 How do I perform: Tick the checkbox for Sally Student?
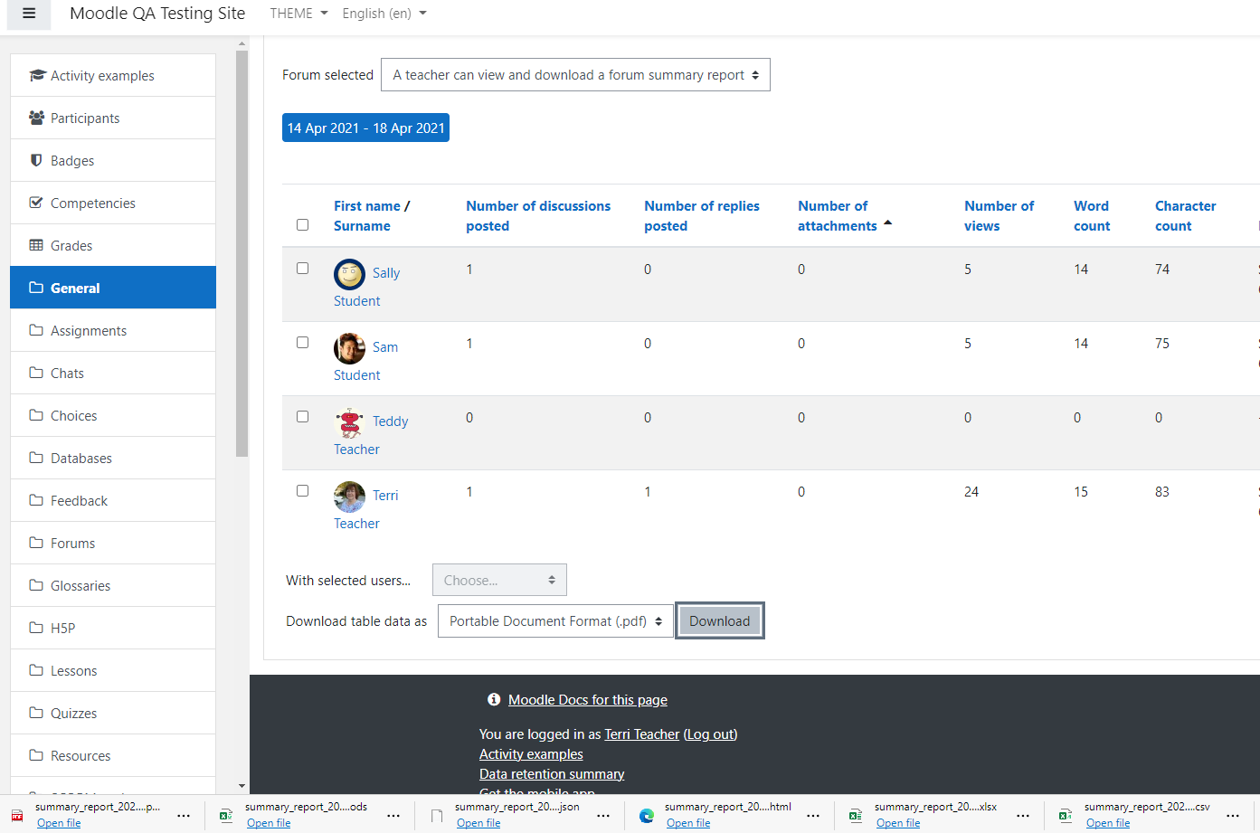point(302,268)
